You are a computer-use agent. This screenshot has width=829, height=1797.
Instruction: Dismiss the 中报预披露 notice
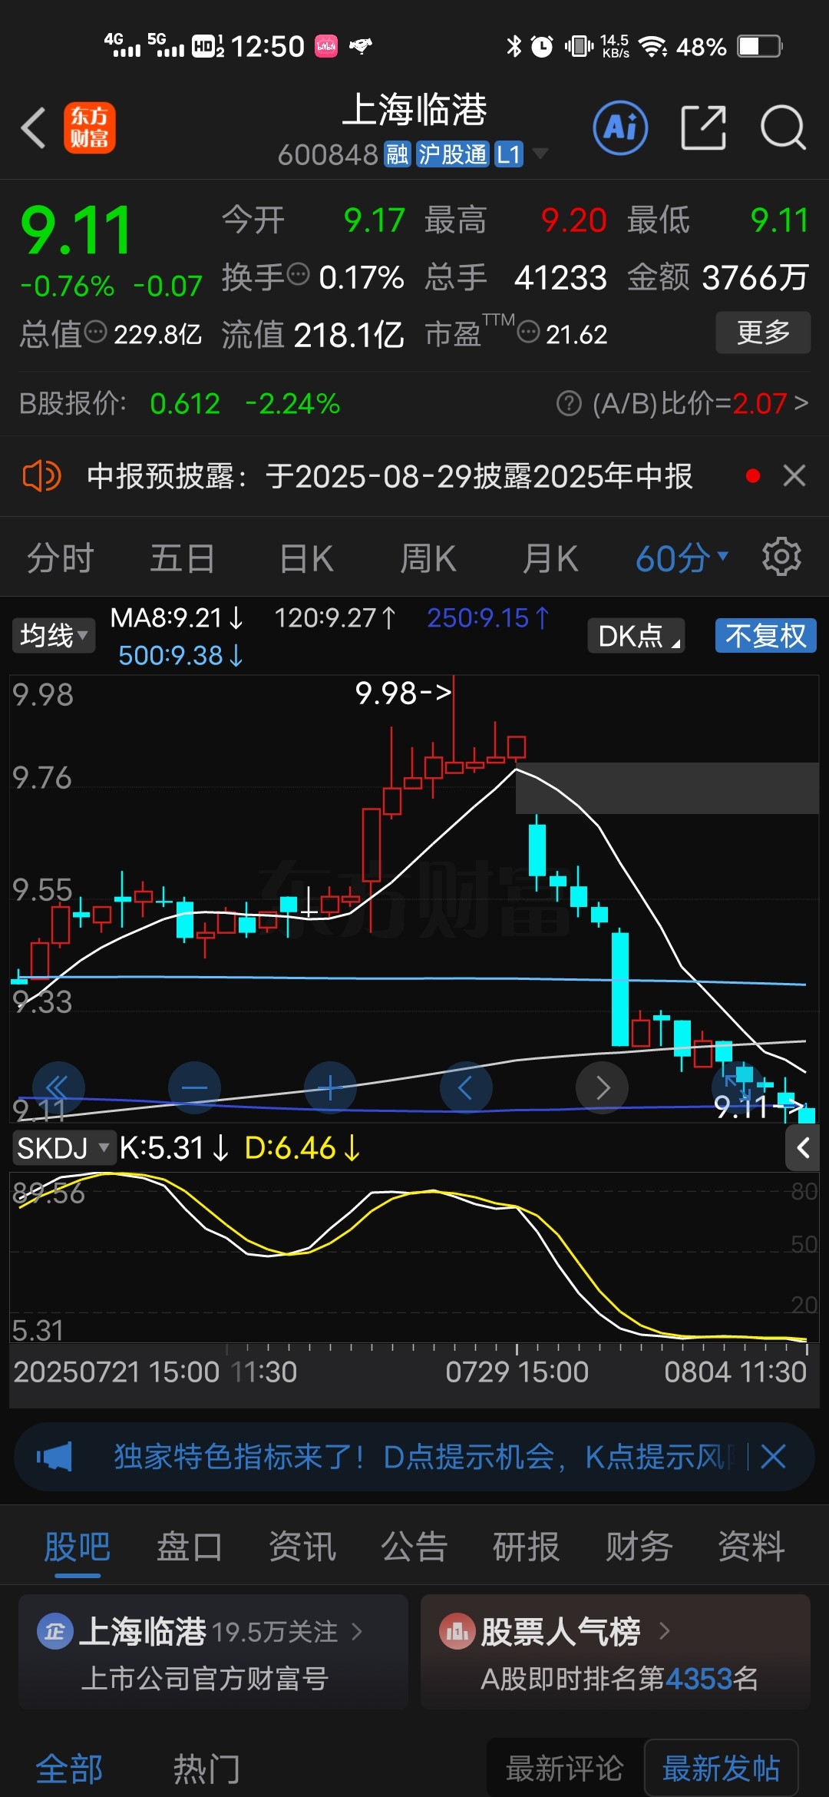click(794, 476)
